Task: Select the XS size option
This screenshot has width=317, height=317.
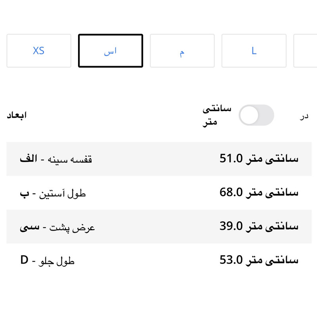Action: (x=39, y=51)
